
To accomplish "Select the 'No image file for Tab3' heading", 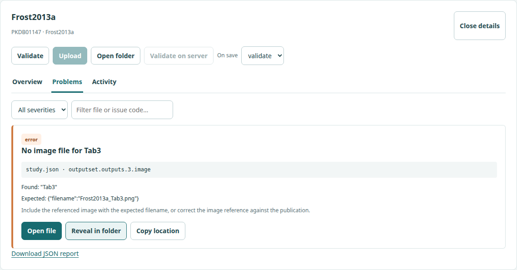I will tap(61, 150).
